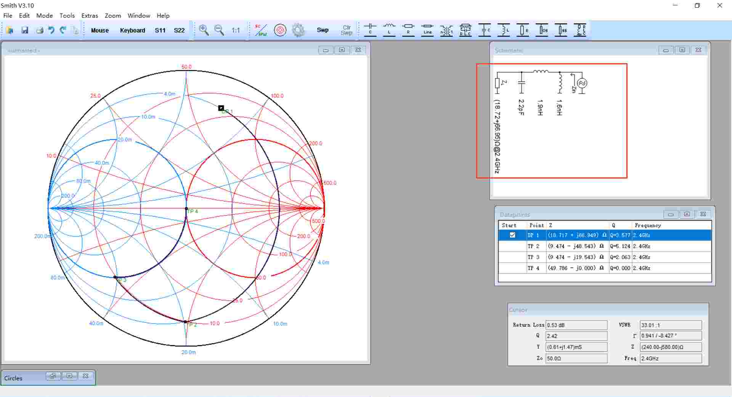
Task: Add a transformer element
Action: (x=446, y=30)
